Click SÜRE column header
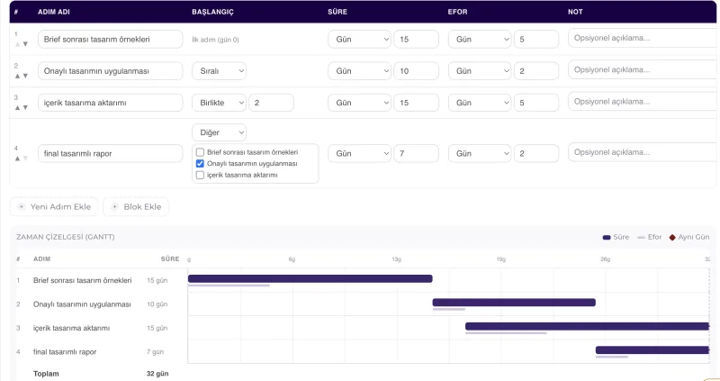 point(337,12)
